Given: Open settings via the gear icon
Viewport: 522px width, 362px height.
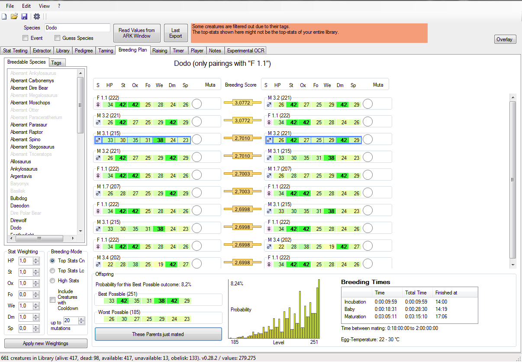Looking at the screenshot, I should coord(36,16).
